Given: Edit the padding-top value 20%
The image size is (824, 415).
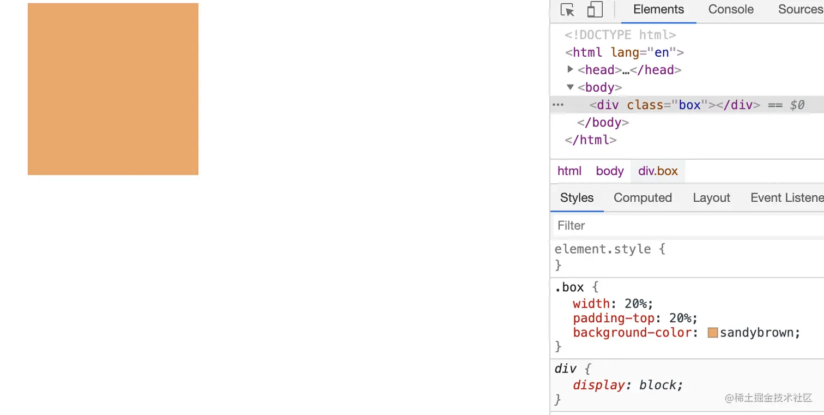Looking at the screenshot, I should point(681,318).
